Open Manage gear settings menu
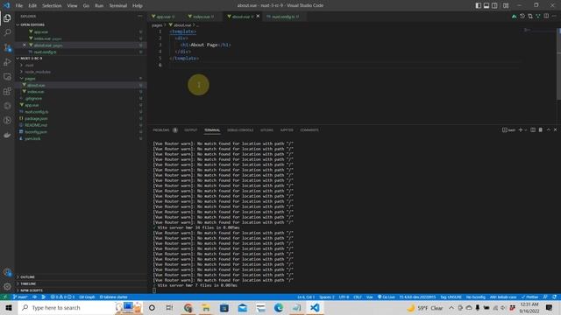 coord(7,286)
